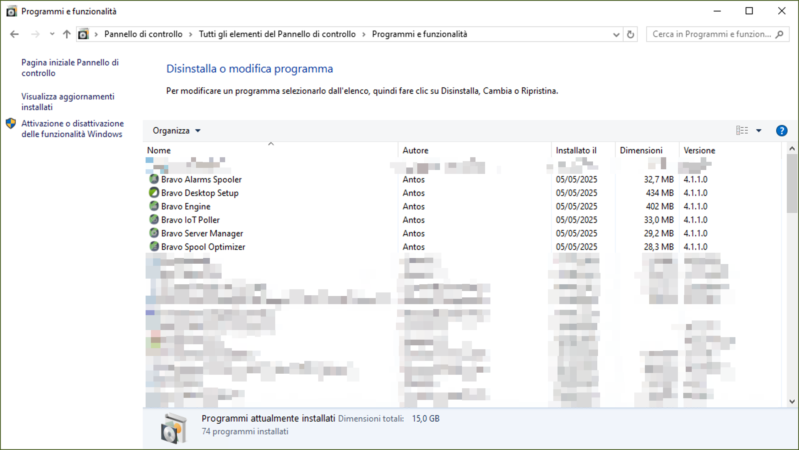Open the recent locations dropdown arrow
Screen dimensions: 799x450
[x=52, y=34]
